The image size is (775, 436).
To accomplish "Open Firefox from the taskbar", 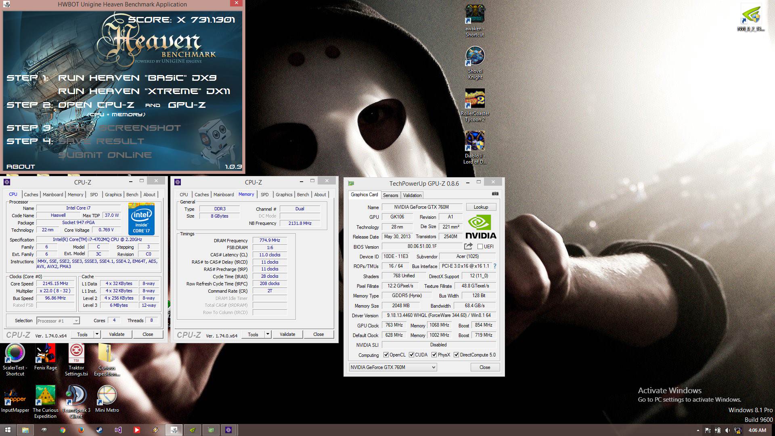I will pyautogui.click(x=81, y=430).
